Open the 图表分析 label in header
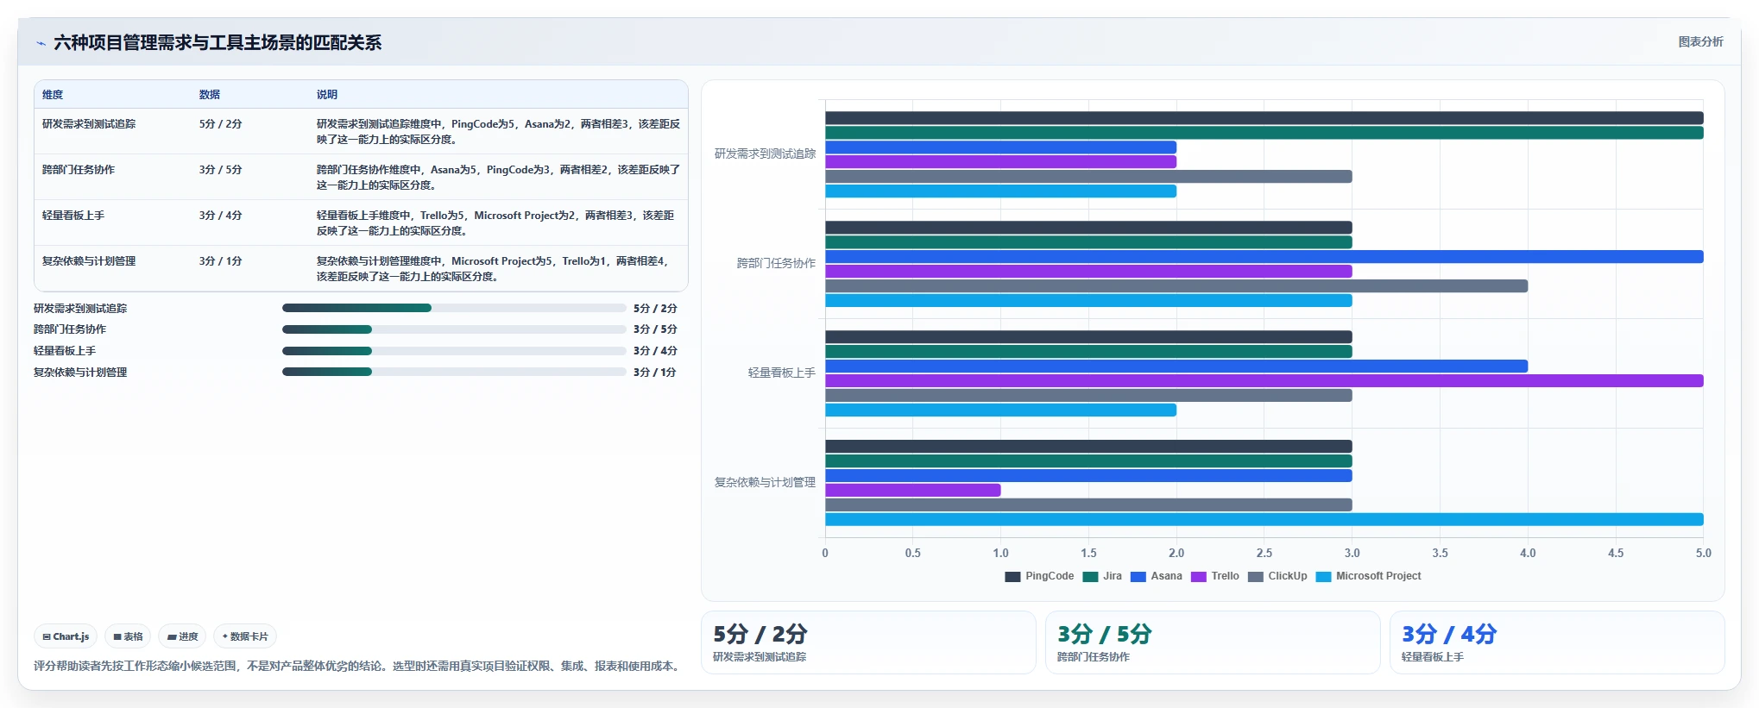 click(1700, 41)
